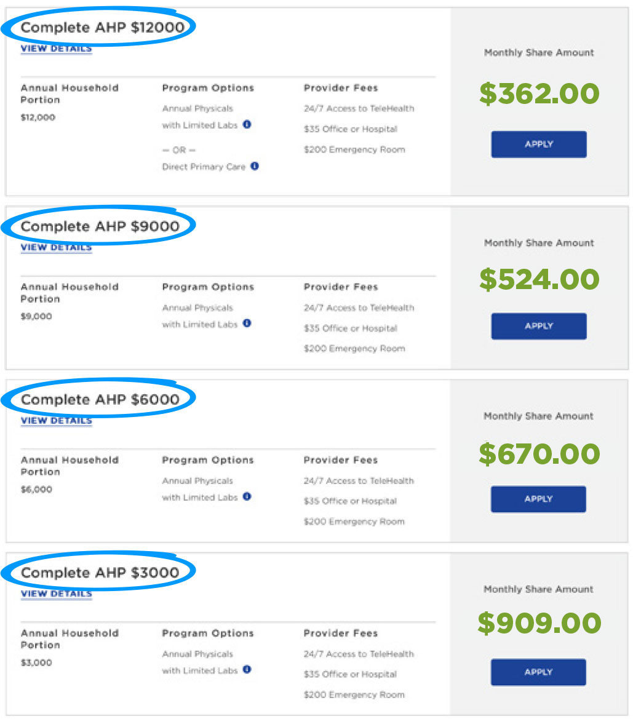Screen dimensions: 633x719
Task: Click the Direct Primary Care option text
Action: coord(204,167)
